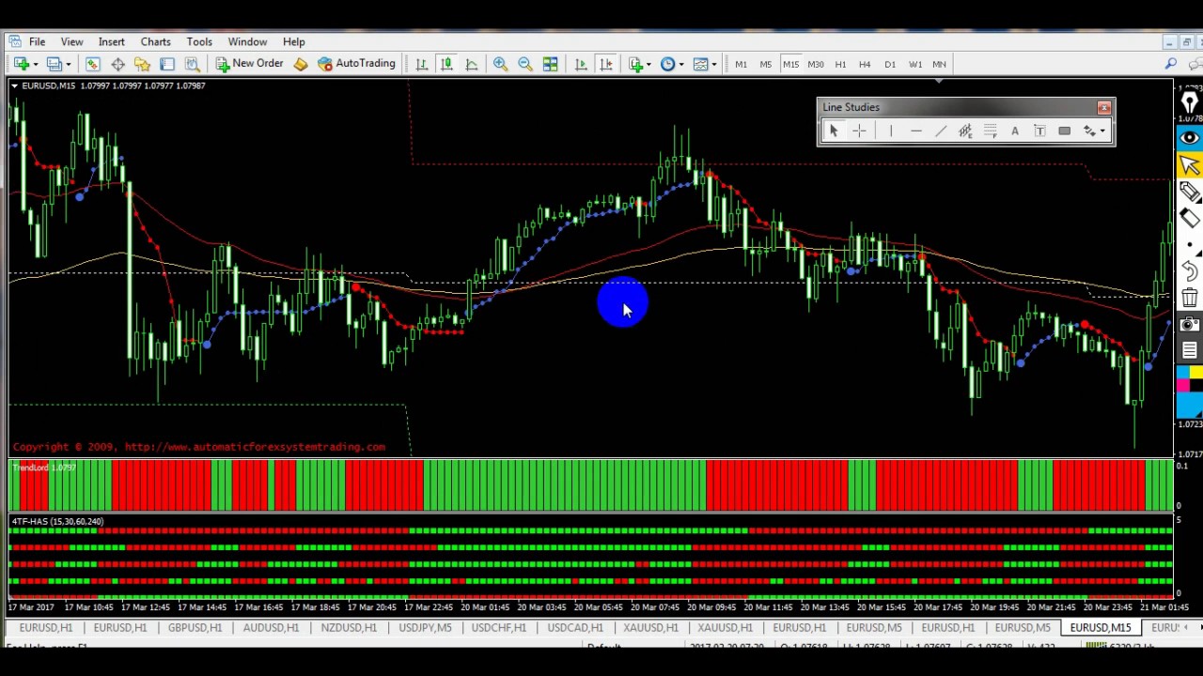Screen dimensions: 1203x676
Task: Draw Fibonacci retracement from Line Studies
Action: click(991, 131)
